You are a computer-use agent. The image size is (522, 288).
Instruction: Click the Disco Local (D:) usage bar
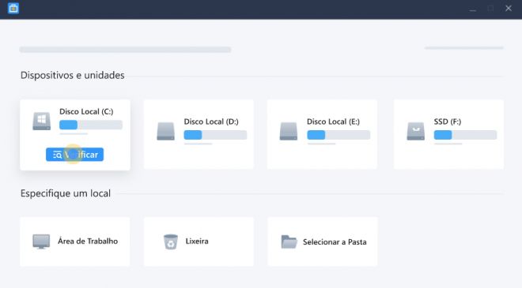coord(215,135)
